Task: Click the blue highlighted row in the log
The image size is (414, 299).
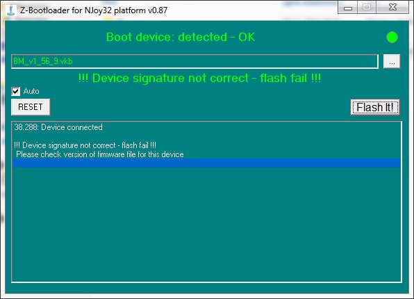Action: [206, 163]
